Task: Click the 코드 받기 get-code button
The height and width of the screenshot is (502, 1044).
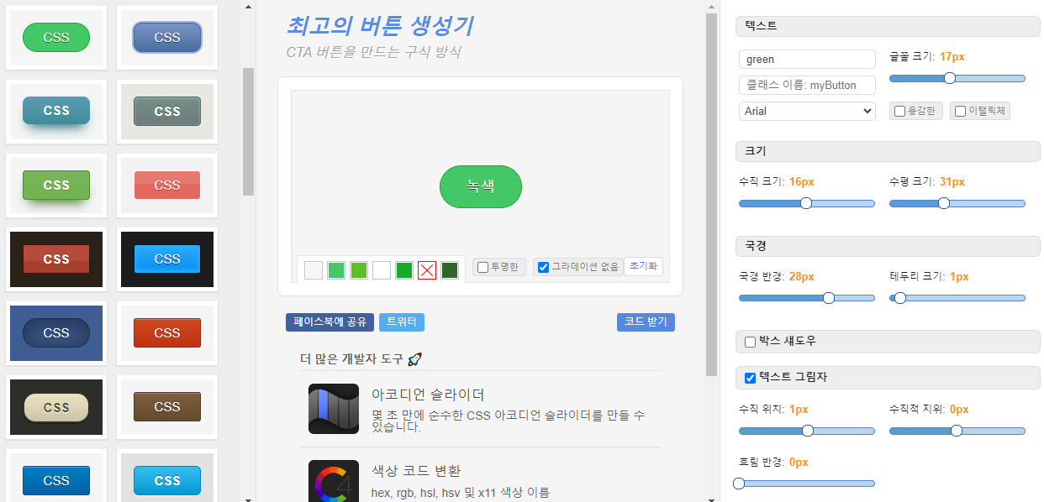Action: (x=646, y=322)
